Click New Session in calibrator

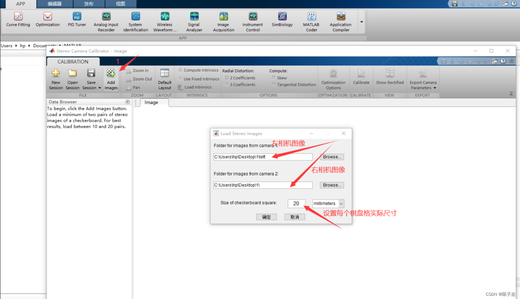56,79
